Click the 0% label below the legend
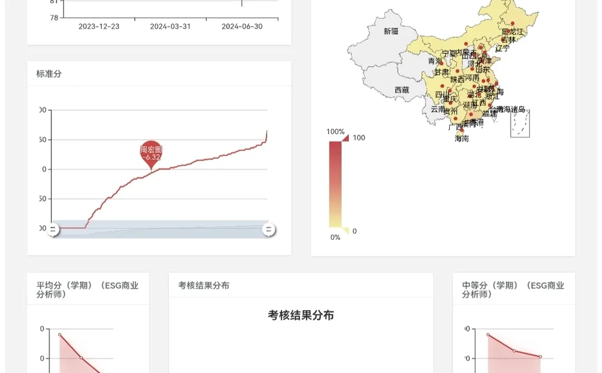This screenshot has height=373, width=602. pos(335,238)
